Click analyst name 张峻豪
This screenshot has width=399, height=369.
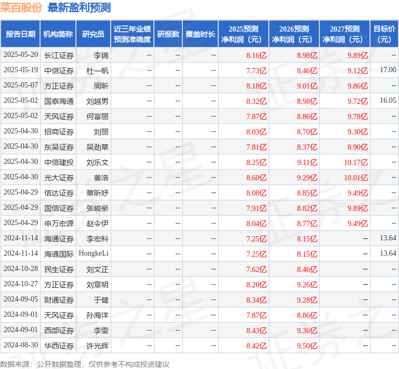click(98, 208)
